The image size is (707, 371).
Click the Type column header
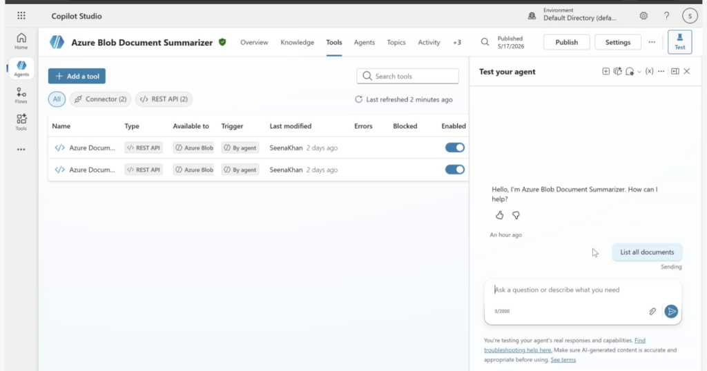(x=132, y=126)
